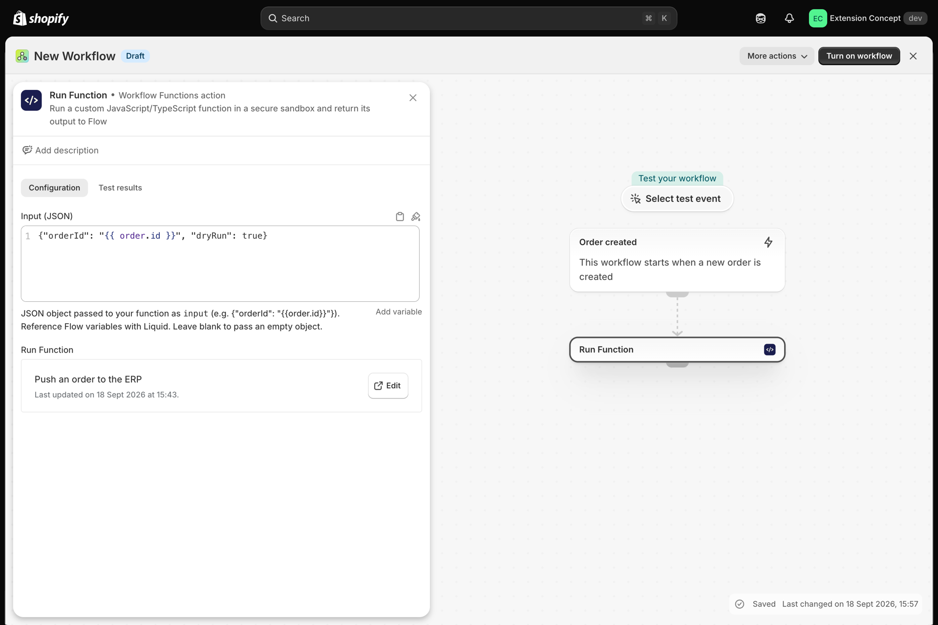
Task: Click the search magnifier icon
Action: tap(273, 18)
